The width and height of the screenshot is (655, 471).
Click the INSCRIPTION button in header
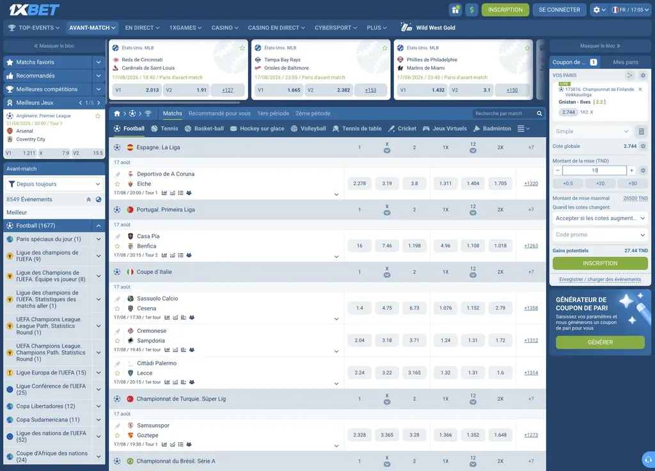point(505,10)
